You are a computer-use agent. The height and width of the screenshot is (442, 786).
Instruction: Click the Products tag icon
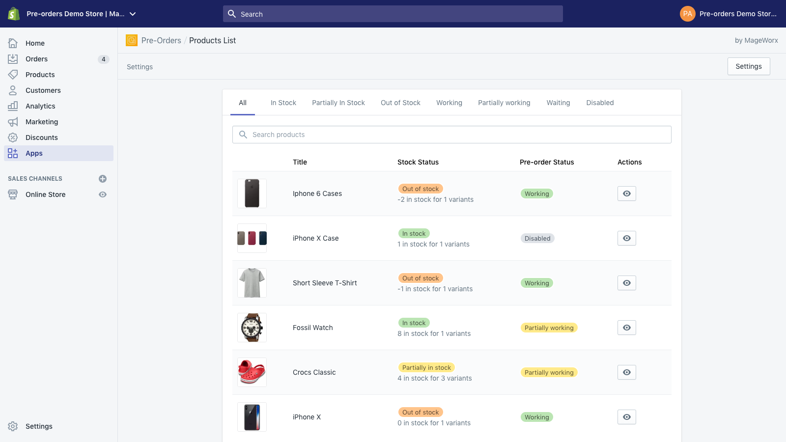coord(13,75)
